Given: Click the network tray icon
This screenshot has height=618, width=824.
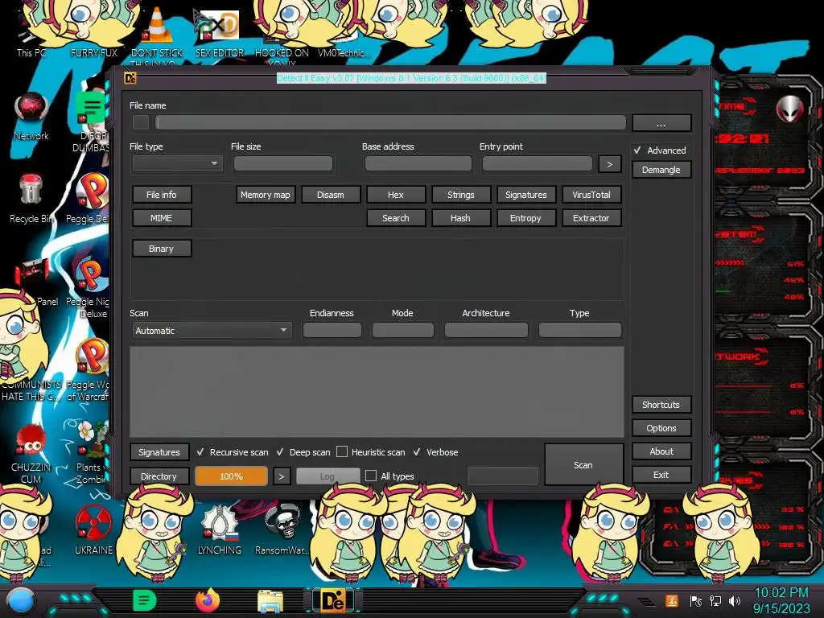Looking at the screenshot, I should click(x=715, y=600).
